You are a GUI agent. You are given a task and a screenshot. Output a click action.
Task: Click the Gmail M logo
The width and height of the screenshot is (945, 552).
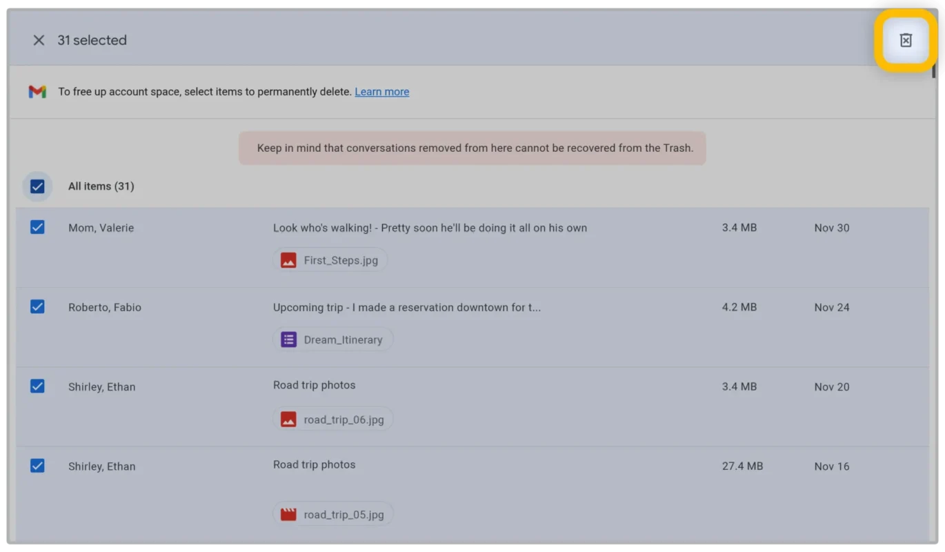(x=37, y=90)
